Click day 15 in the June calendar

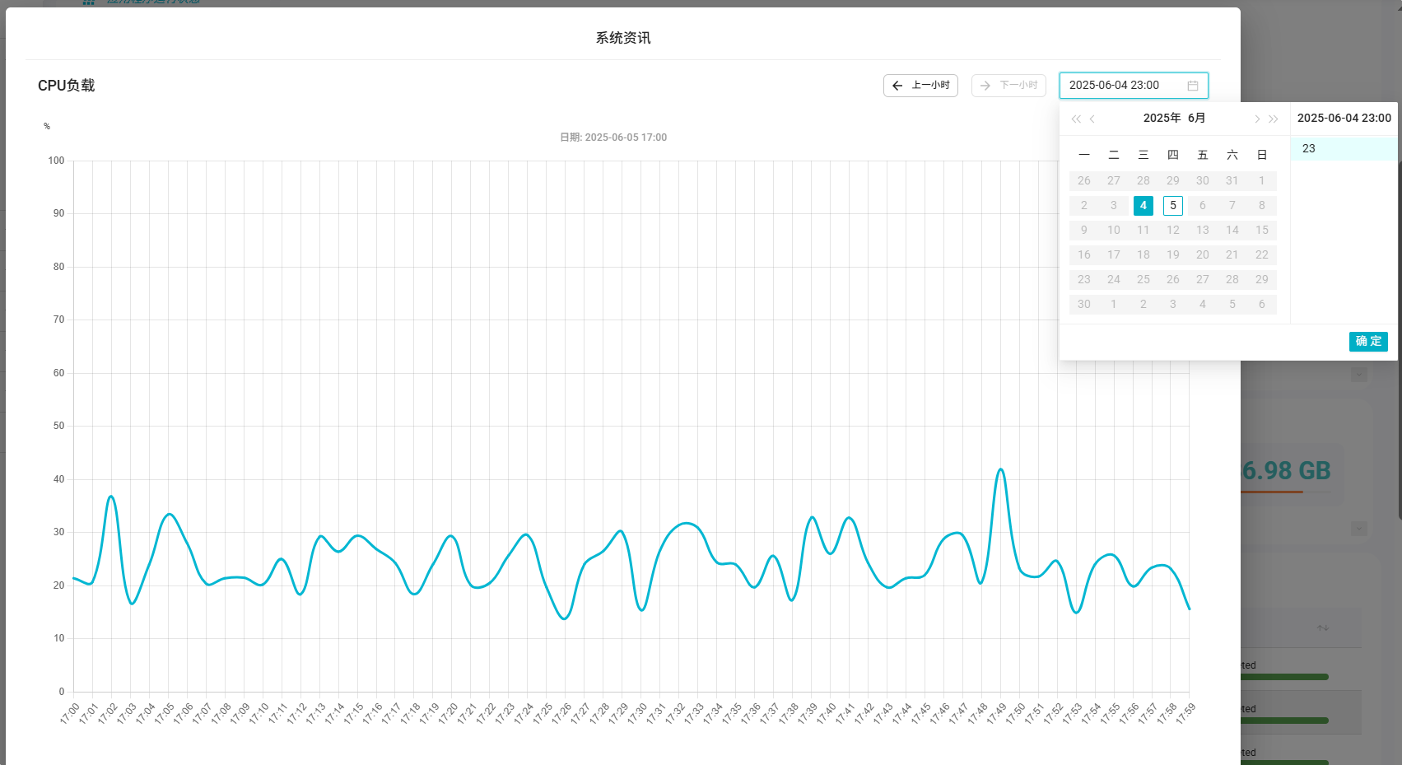1262,231
